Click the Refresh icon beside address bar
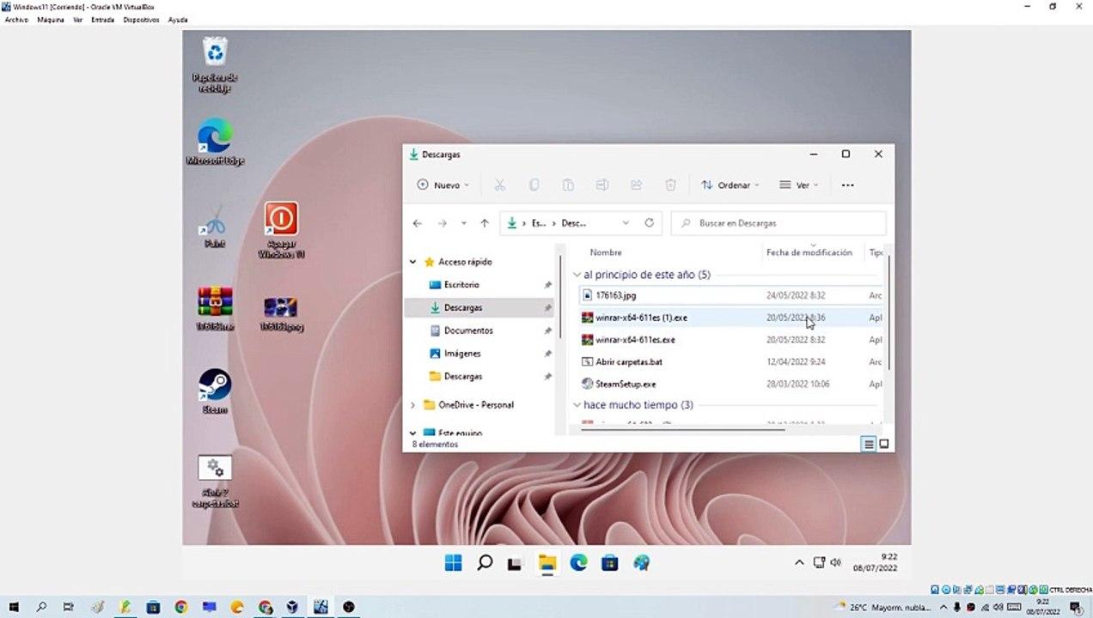The image size is (1093, 618). pyautogui.click(x=649, y=223)
